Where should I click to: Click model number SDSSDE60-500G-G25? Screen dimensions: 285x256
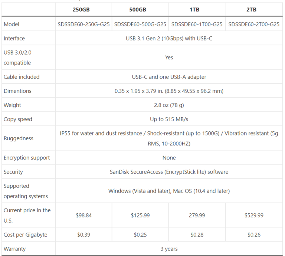click(x=140, y=24)
